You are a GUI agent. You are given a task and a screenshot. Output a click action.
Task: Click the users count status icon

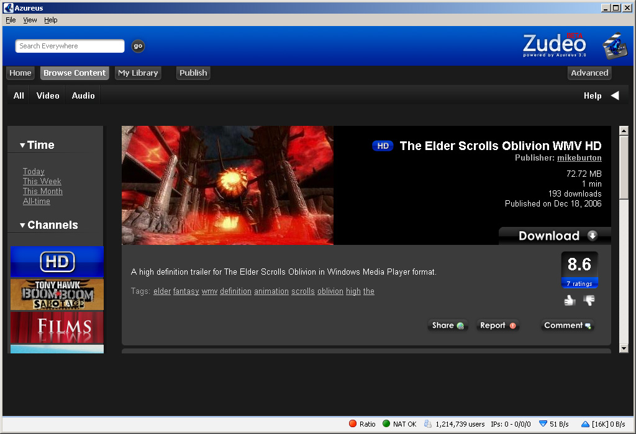coord(428,424)
